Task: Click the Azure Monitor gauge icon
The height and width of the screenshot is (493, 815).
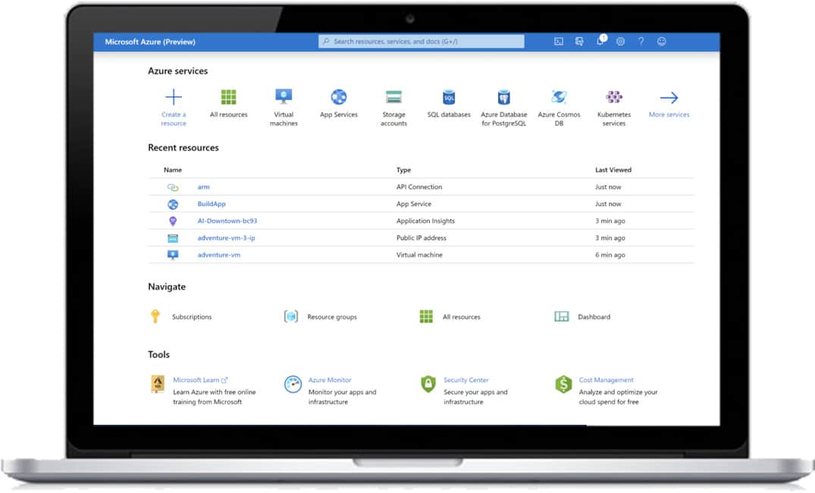Action: tap(293, 385)
